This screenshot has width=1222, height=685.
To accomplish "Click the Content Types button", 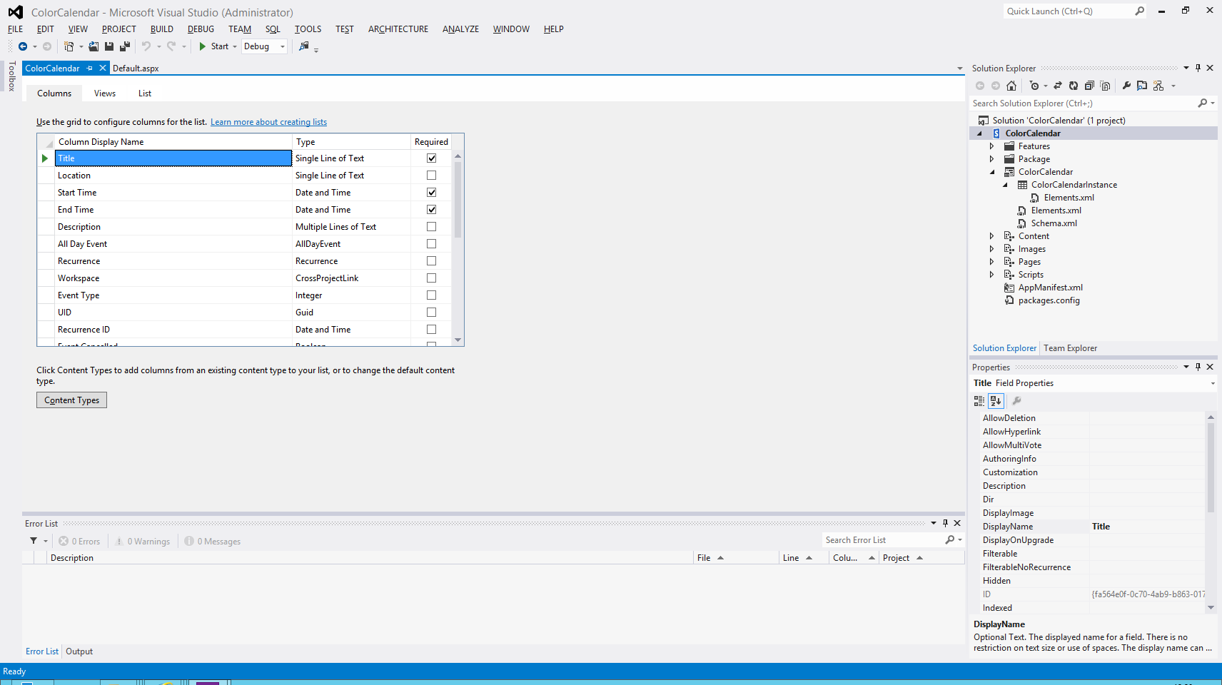I will pos(72,400).
